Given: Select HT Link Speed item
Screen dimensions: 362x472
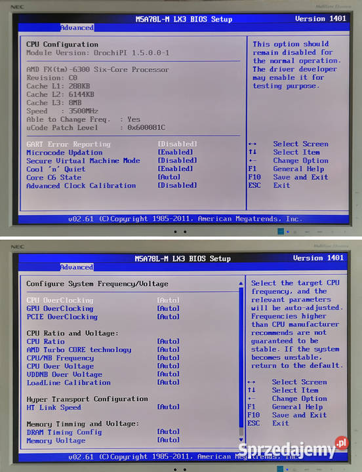Looking at the screenshot, I should (54, 407).
